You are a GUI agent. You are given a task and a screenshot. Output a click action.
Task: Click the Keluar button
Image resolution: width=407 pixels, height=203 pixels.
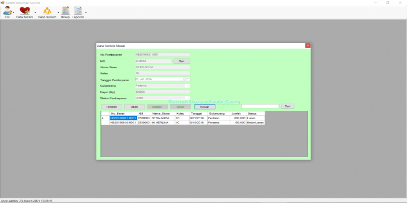tap(205, 107)
